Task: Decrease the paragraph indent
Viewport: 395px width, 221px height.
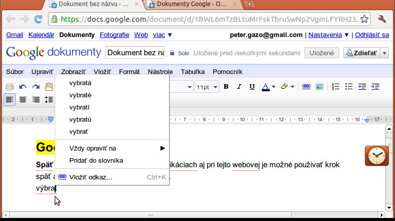Action: click(x=362, y=87)
